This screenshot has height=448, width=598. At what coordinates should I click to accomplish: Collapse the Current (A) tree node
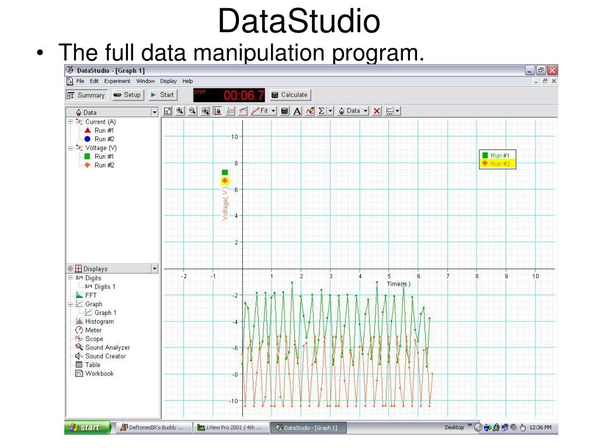pos(70,121)
